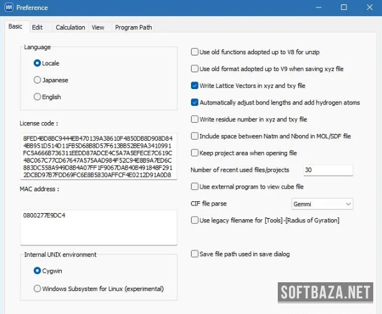This screenshot has height=314, width=382.
Task: Click the MAC address text field
Action: (x=98, y=227)
